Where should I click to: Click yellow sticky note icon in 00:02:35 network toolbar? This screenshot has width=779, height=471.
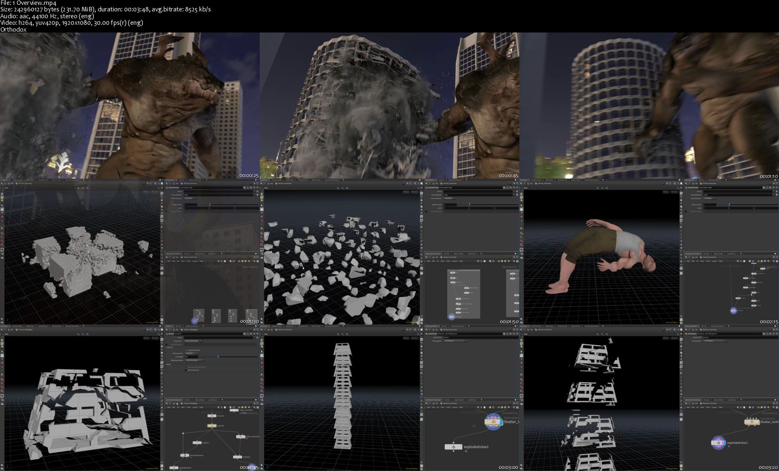click(x=242, y=407)
